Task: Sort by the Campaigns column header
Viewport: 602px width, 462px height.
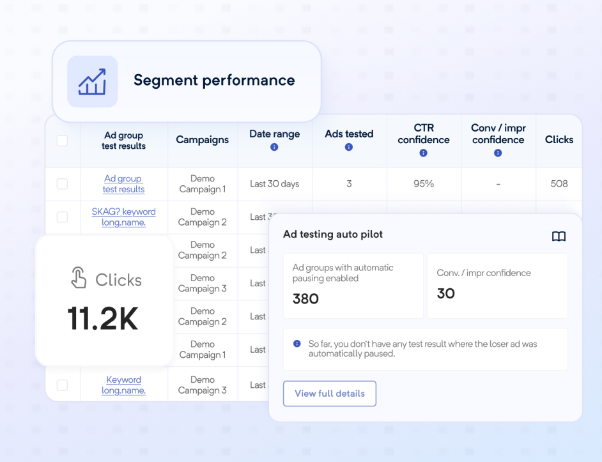Action: pyautogui.click(x=202, y=140)
